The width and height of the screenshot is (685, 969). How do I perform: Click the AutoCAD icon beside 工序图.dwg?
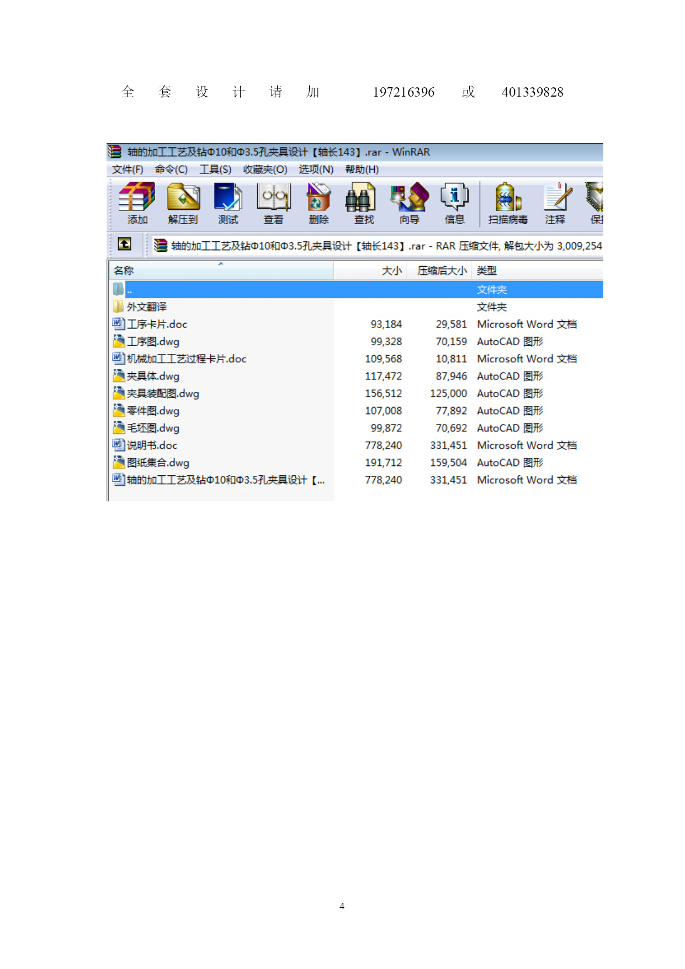coord(118,341)
